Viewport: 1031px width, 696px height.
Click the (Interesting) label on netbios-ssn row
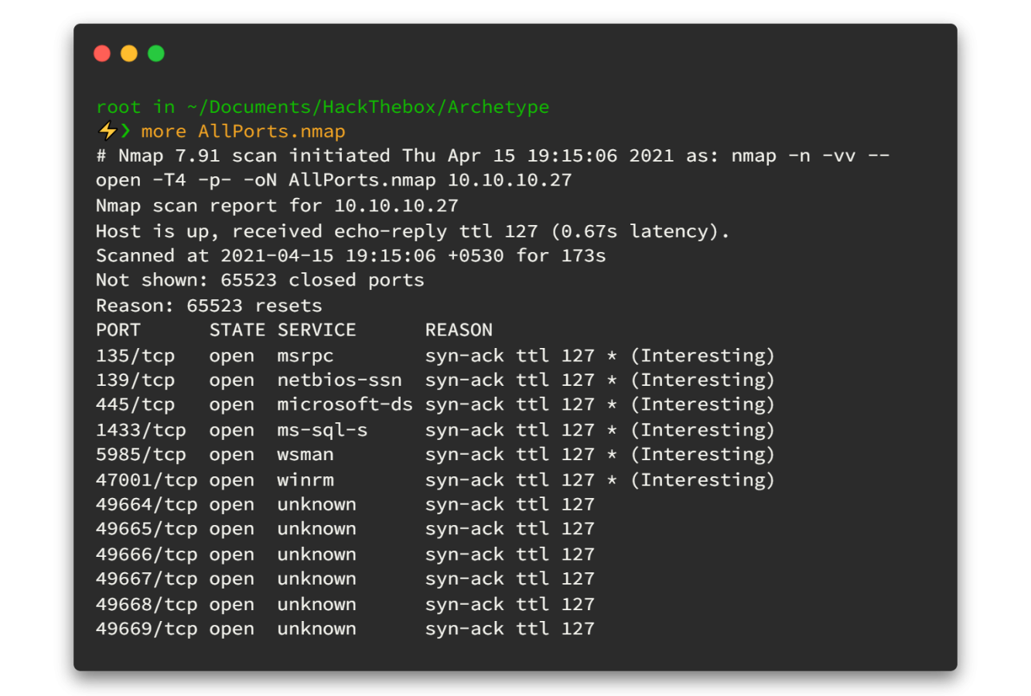click(702, 380)
